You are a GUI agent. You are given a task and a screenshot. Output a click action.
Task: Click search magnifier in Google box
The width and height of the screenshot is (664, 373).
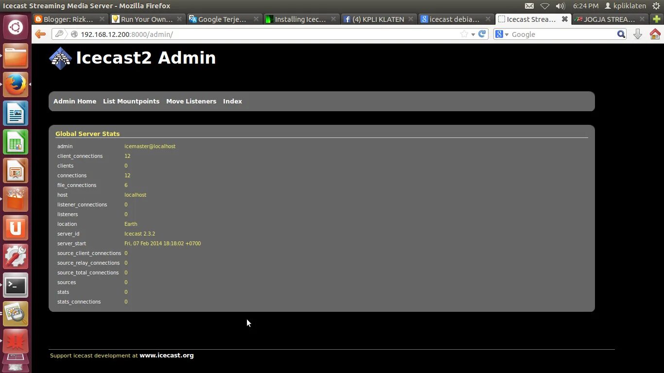pos(621,34)
